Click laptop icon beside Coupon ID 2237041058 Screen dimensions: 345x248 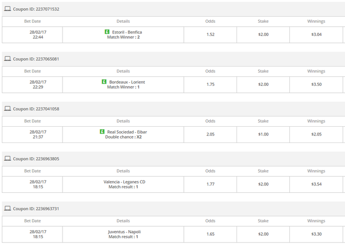[x=7, y=108]
